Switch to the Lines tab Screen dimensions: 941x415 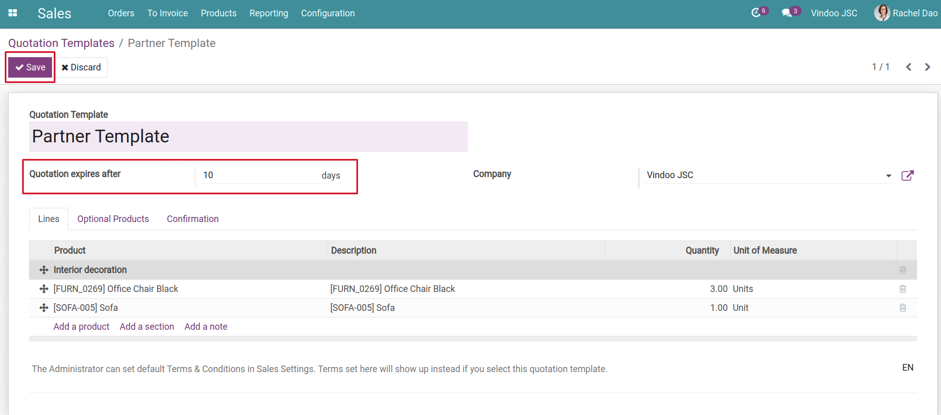48,219
